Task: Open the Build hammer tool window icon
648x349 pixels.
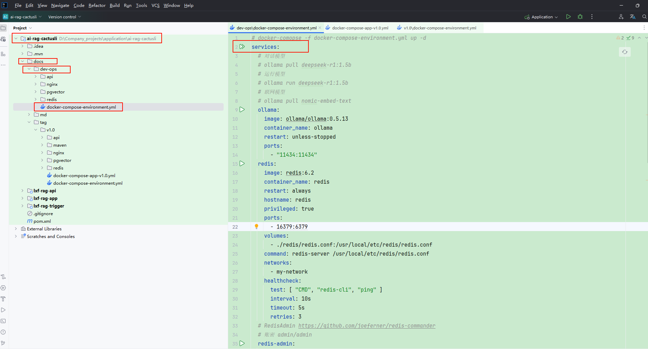Action: click(3, 299)
